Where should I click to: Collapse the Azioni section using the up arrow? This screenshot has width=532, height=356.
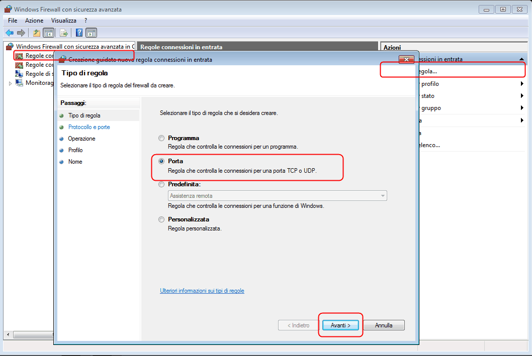pos(521,59)
